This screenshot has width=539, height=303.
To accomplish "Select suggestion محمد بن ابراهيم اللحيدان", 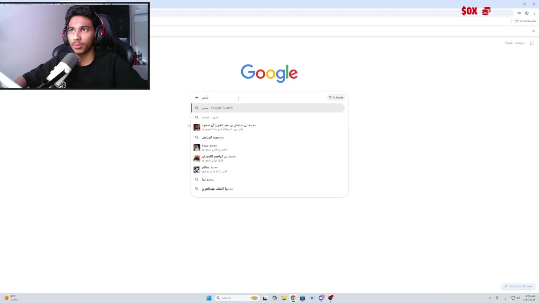I will pyautogui.click(x=268, y=158).
